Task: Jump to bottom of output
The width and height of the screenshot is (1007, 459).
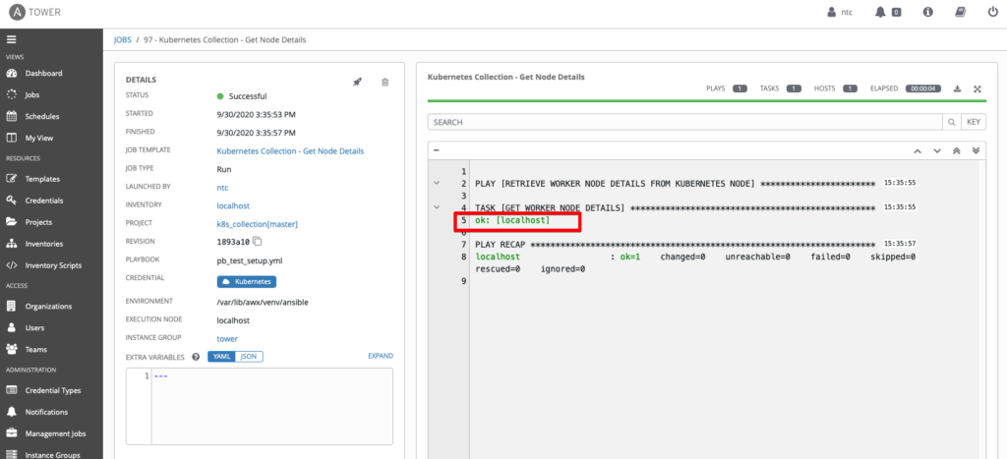Action: [x=977, y=150]
